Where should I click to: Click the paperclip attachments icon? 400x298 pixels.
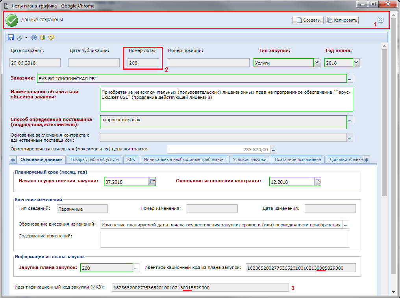pos(20,37)
